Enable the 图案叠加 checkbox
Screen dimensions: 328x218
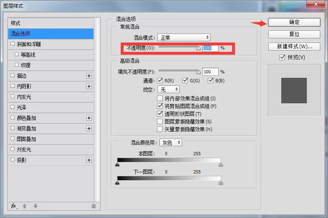tap(13, 139)
